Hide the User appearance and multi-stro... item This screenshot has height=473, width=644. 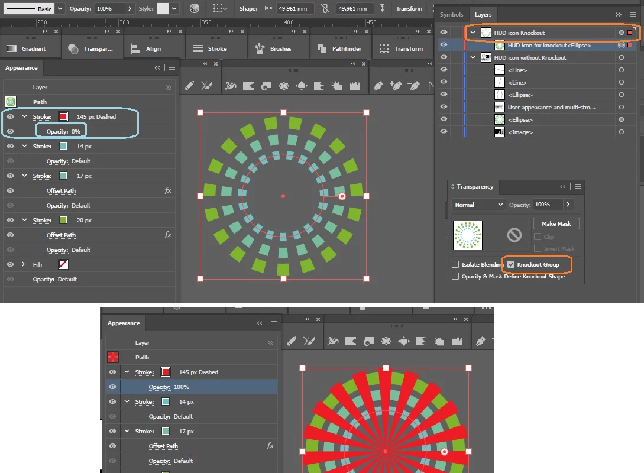click(x=444, y=107)
